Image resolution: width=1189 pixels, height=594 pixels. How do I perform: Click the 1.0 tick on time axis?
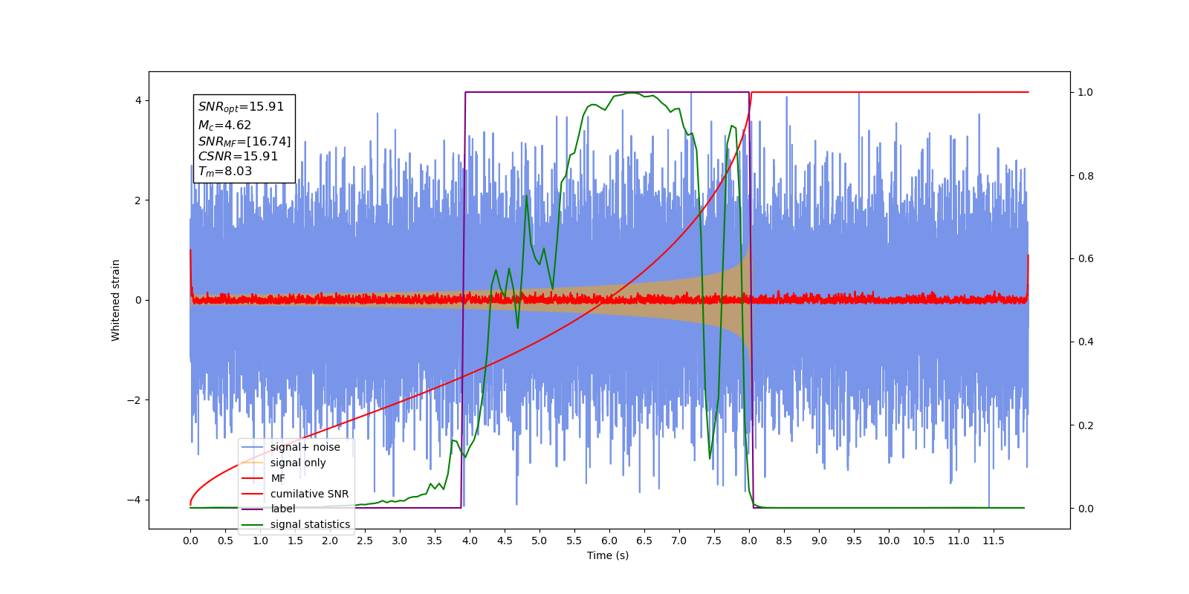pyautogui.click(x=260, y=541)
